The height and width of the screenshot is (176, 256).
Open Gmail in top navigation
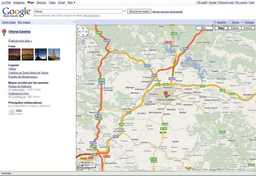click(x=61, y=3)
